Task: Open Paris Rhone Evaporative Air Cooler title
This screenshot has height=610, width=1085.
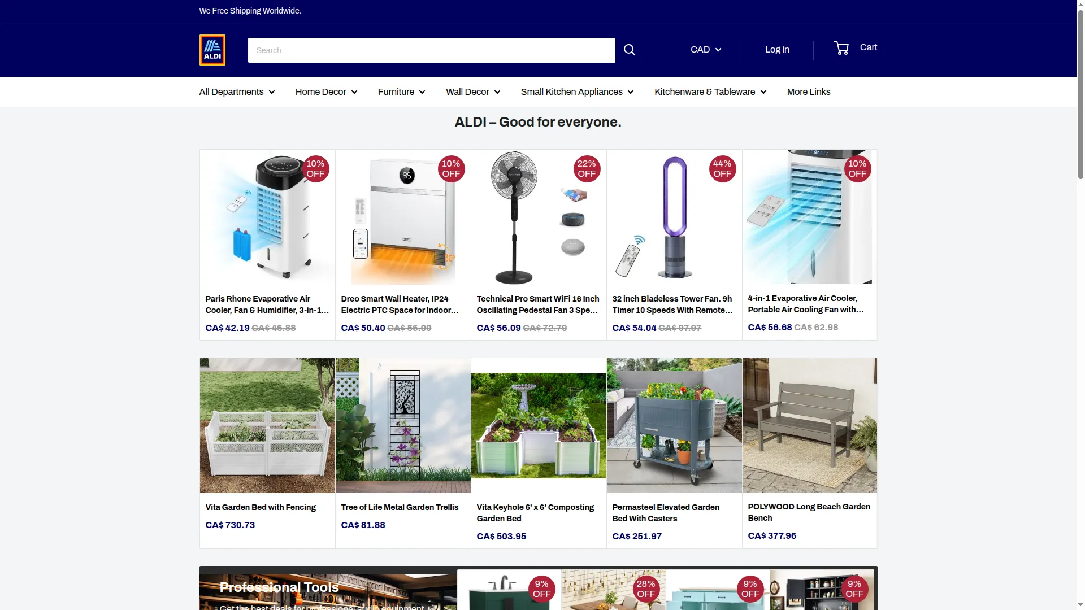Action: 267,304
